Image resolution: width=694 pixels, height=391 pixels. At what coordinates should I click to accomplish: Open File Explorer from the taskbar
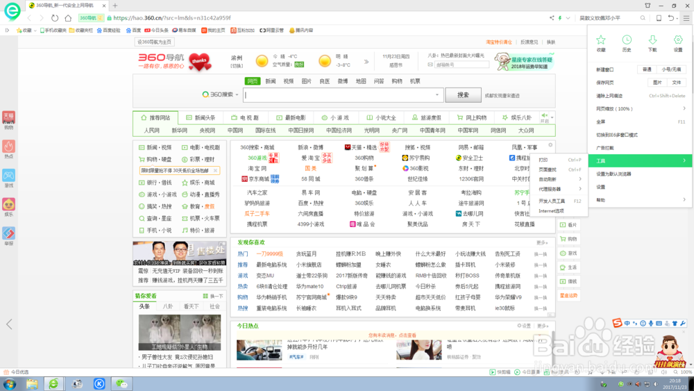click(32, 384)
